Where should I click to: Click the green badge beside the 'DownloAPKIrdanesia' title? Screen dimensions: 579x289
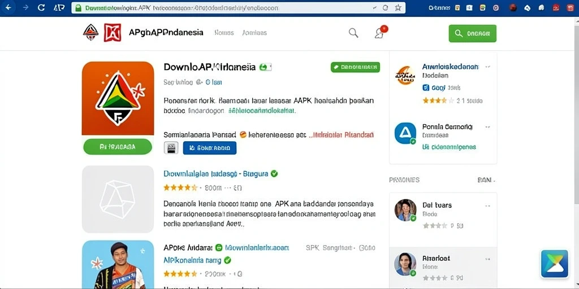[x=265, y=67]
